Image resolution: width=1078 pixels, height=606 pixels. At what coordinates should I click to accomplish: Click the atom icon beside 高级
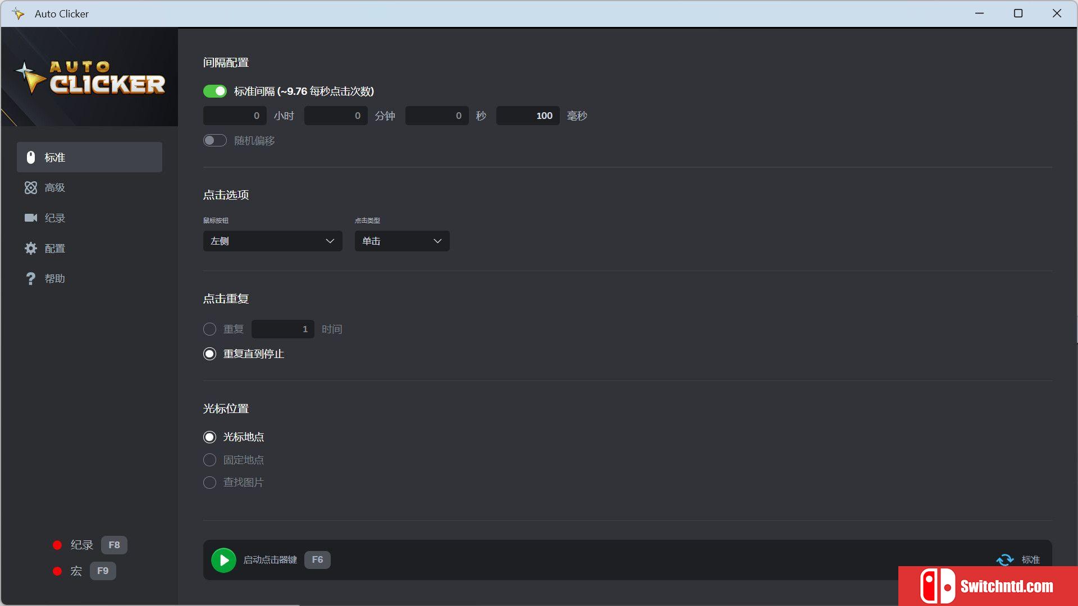click(31, 187)
